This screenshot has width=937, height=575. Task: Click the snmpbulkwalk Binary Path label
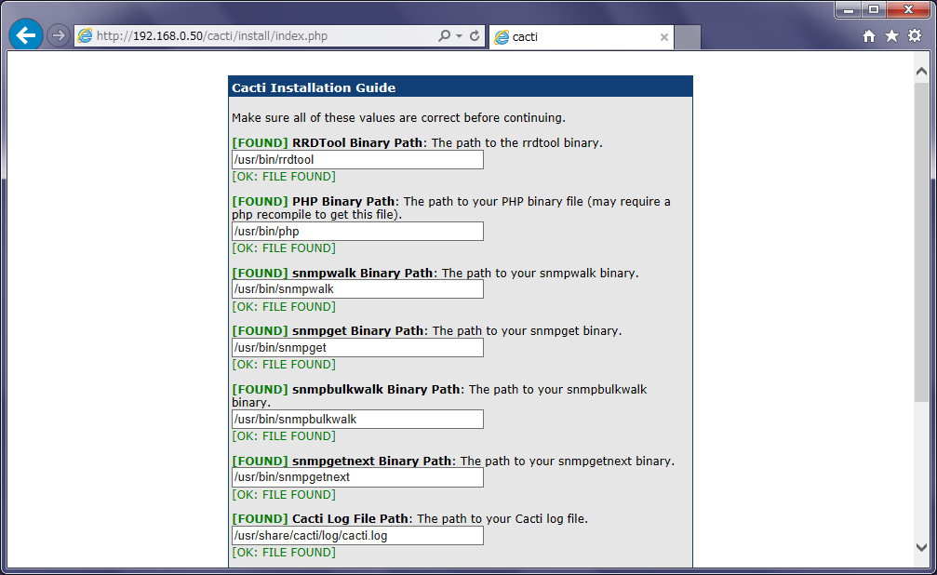[x=376, y=389]
